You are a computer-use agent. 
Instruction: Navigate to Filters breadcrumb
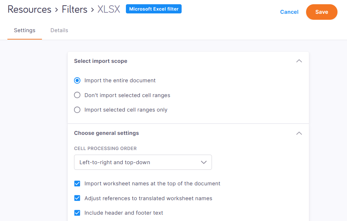74,9
